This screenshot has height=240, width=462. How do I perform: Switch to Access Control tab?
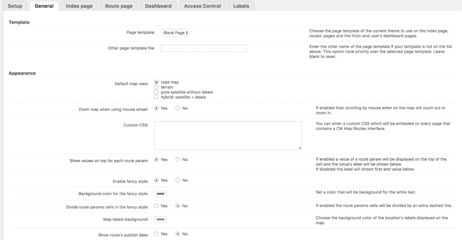pyautogui.click(x=203, y=6)
